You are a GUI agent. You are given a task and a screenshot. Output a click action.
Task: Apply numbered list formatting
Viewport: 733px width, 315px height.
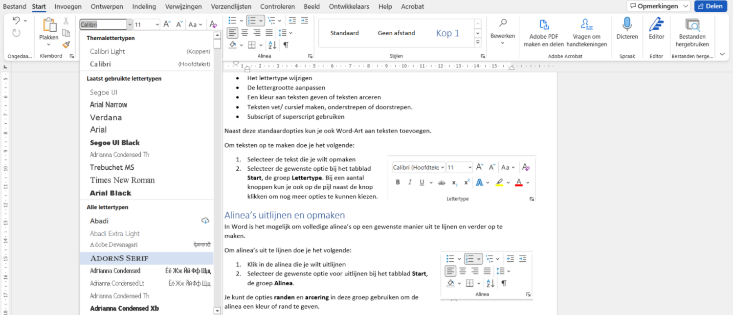click(x=252, y=21)
